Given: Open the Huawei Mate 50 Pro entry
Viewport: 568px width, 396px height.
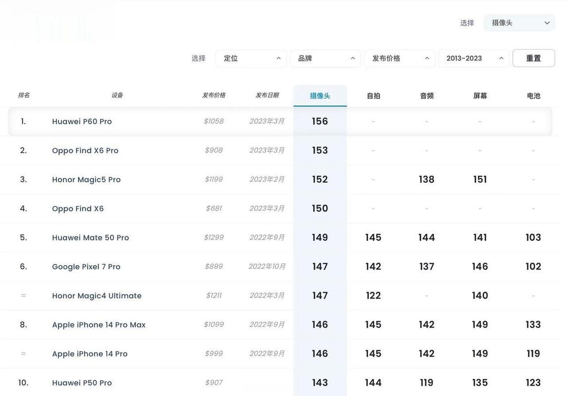Looking at the screenshot, I should tap(91, 238).
